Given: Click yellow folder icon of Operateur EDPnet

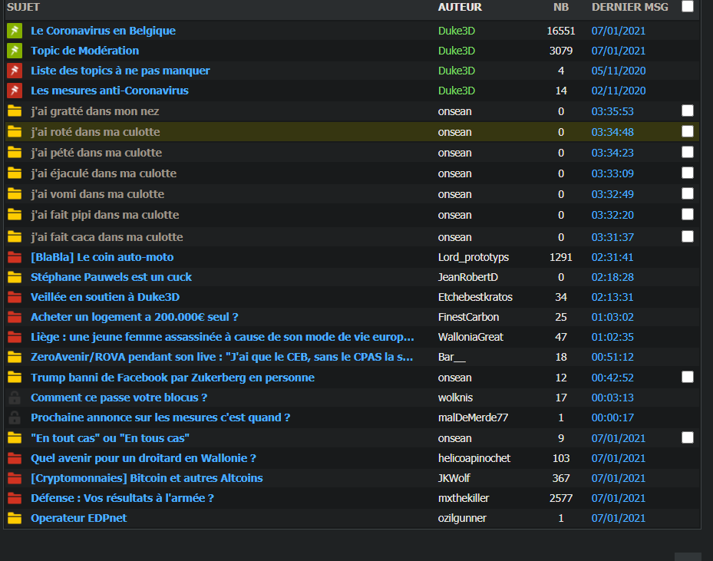Looking at the screenshot, I should pos(15,518).
